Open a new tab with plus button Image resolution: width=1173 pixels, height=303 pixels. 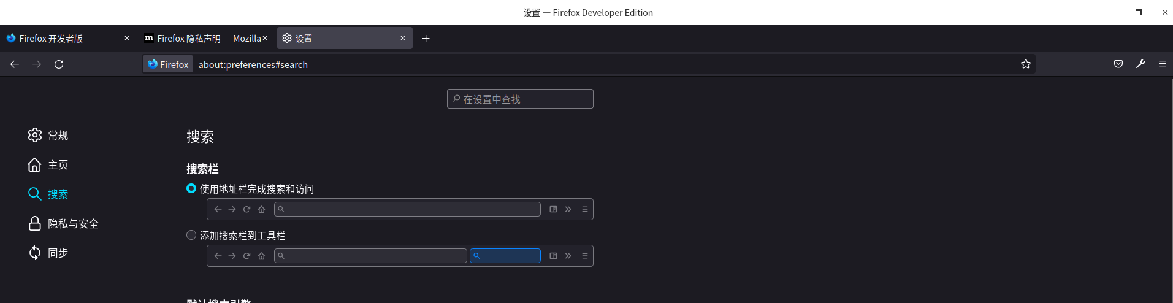click(426, 39)
